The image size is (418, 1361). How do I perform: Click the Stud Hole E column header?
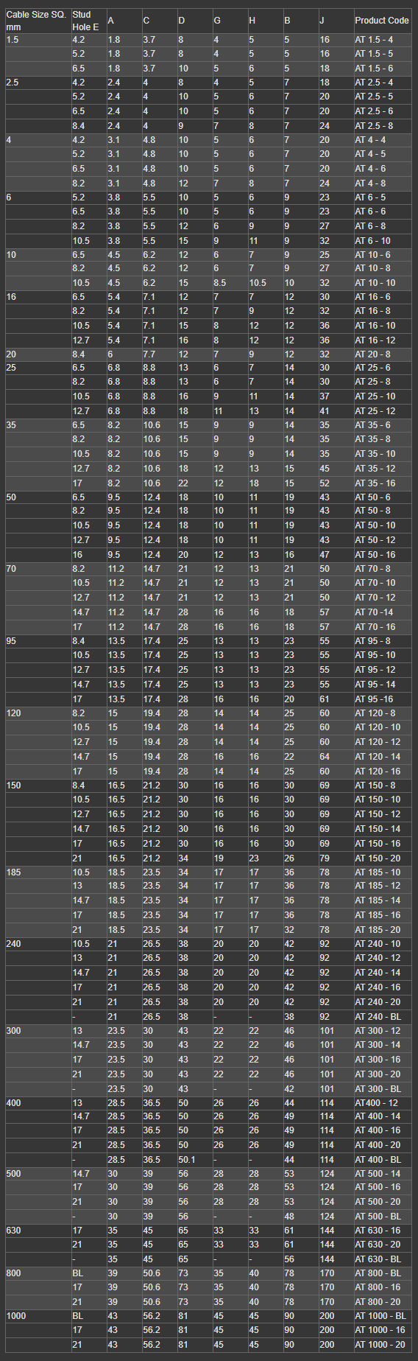85,21
